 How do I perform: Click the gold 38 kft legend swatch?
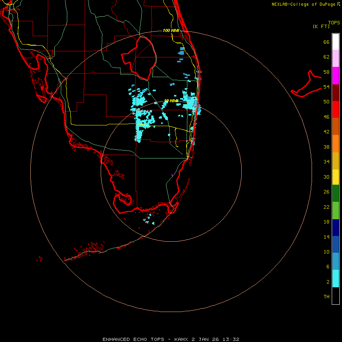336,161
